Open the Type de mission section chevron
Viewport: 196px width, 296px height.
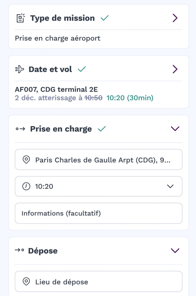(x=175, y=18)
